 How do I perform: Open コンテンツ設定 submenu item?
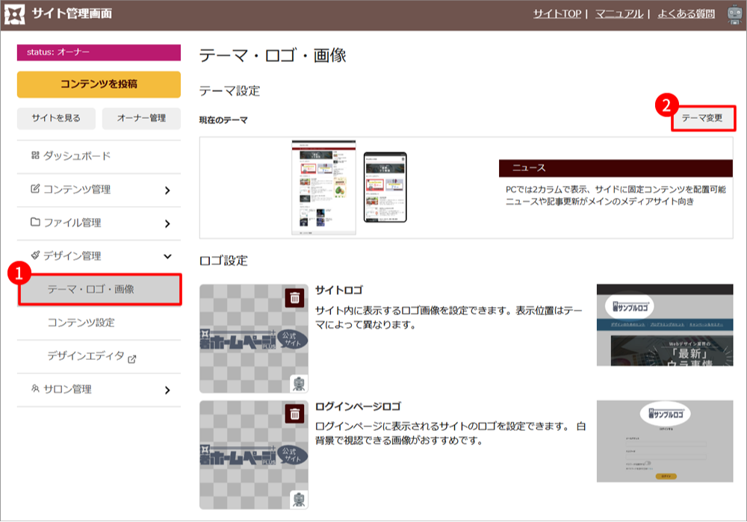tap(81, 323)
